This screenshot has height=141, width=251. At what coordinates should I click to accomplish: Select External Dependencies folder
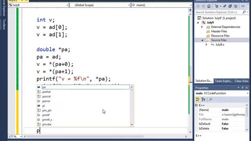pyautogui.click(x=226, y=27)
